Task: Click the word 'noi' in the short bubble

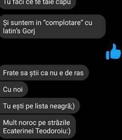Action: point(18,89)
